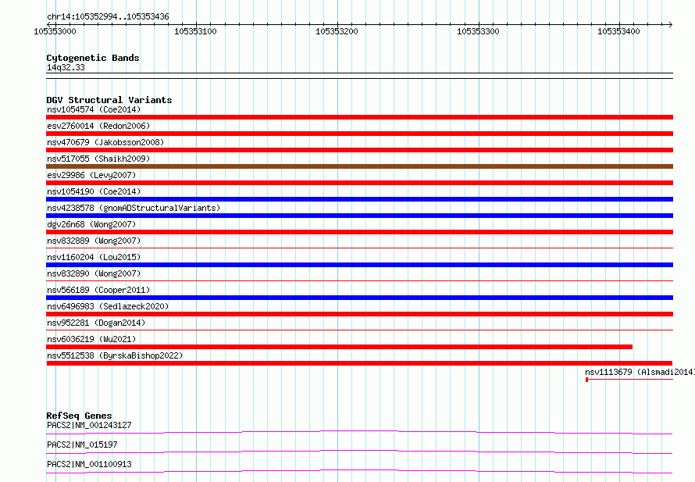Click the nsv566189 (Cooper2011) label
This screenshot has height=482, width=695.
pos(98,290)
